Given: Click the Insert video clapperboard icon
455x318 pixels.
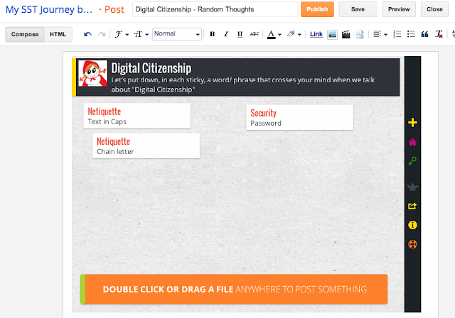Looking at the screenshot, I should (x=346, y=35).
